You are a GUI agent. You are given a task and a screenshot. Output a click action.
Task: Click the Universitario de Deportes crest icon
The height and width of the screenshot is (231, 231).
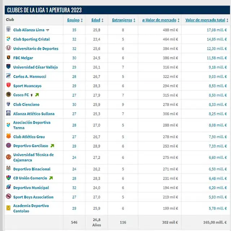click(8, 48)
